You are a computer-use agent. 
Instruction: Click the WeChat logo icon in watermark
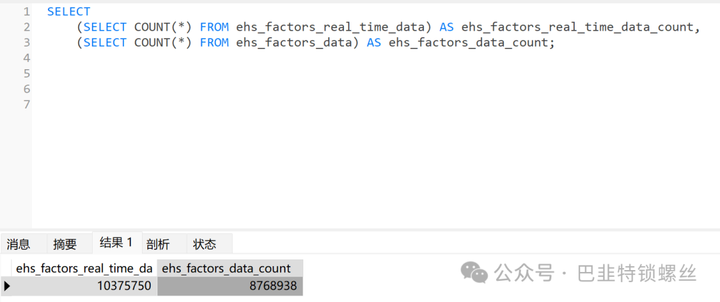[475, 272]
